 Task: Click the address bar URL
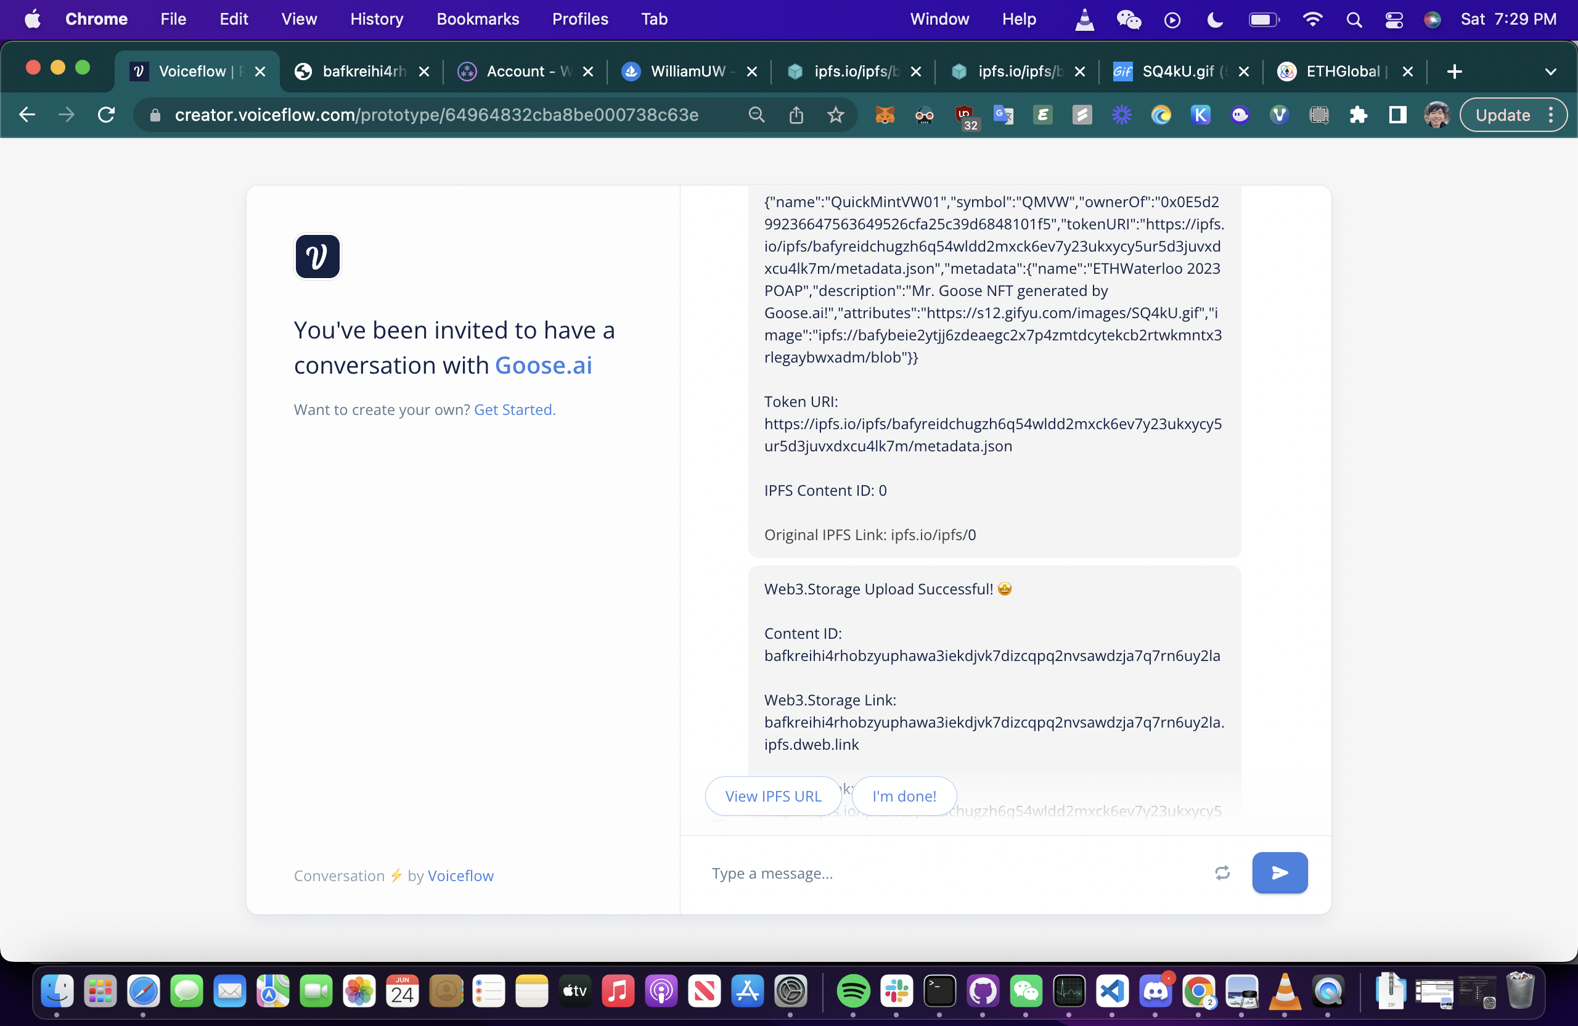[436, 115]
